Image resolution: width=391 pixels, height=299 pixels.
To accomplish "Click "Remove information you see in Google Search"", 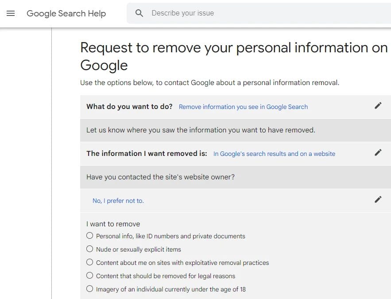I will click(x=243, y=107).
